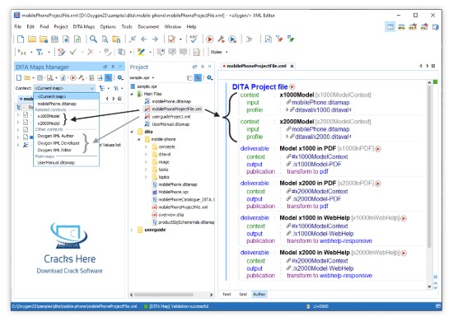Expand the concepts folder
453x321 pixels.
(x=146, y=147)
